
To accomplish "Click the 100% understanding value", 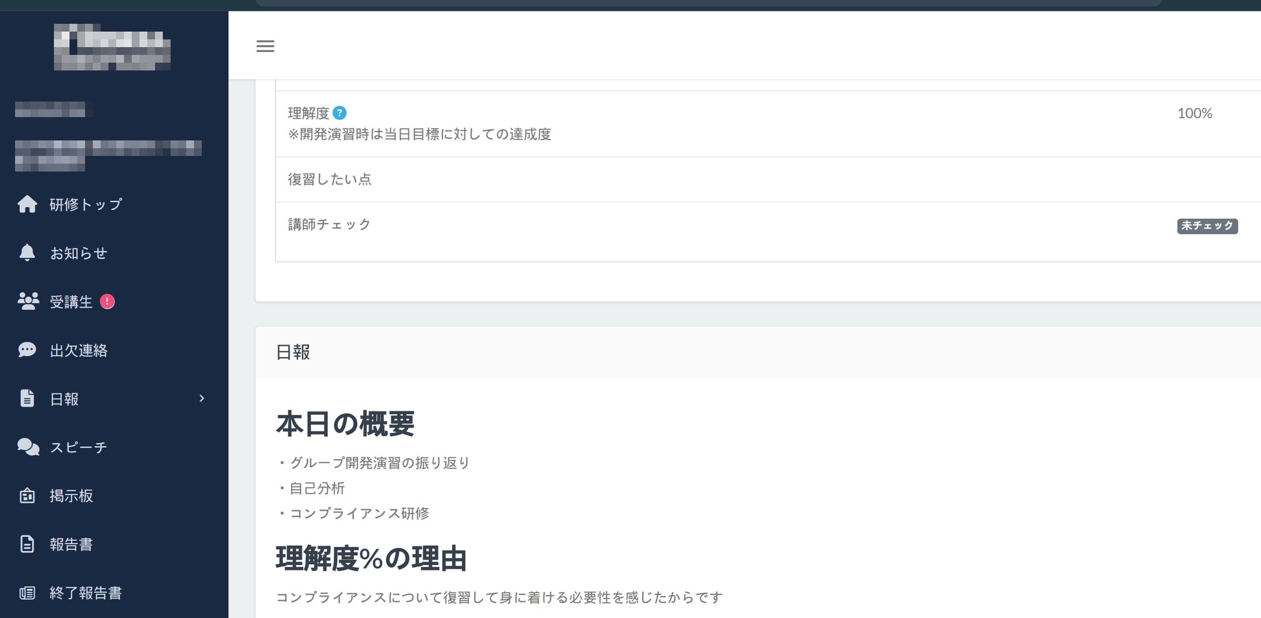I will pos(1195,113).
